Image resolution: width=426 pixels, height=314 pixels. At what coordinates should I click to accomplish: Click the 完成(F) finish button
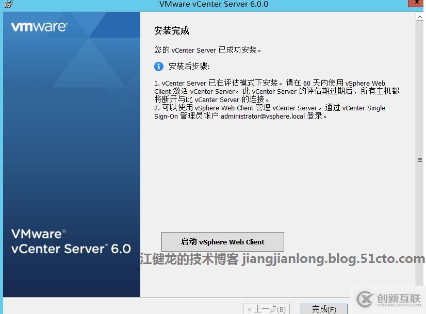click(324, 309)
